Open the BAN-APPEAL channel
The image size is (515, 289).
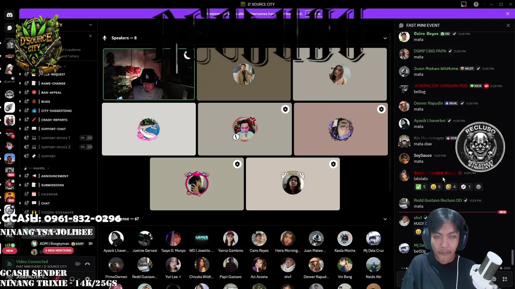51,92
